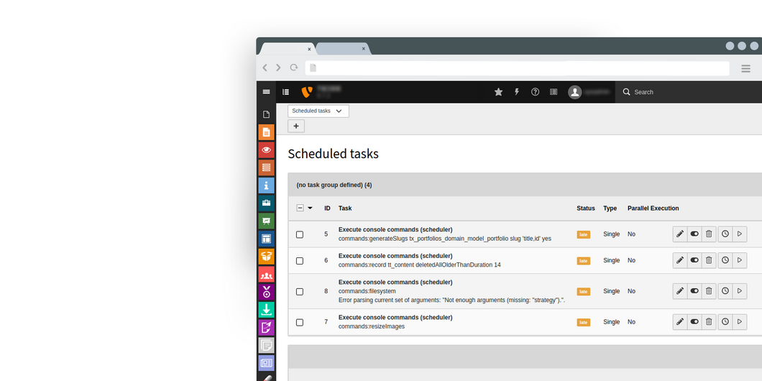Screen dimensions: 762x381
Task: Click the Task column header
Action: (345, 208)
